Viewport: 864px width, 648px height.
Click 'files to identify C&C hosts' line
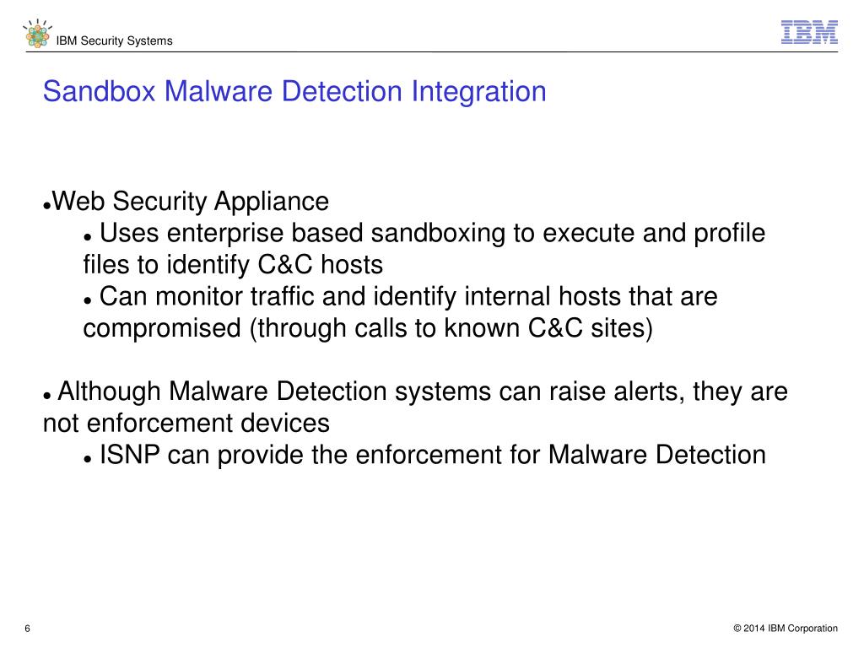233,264
